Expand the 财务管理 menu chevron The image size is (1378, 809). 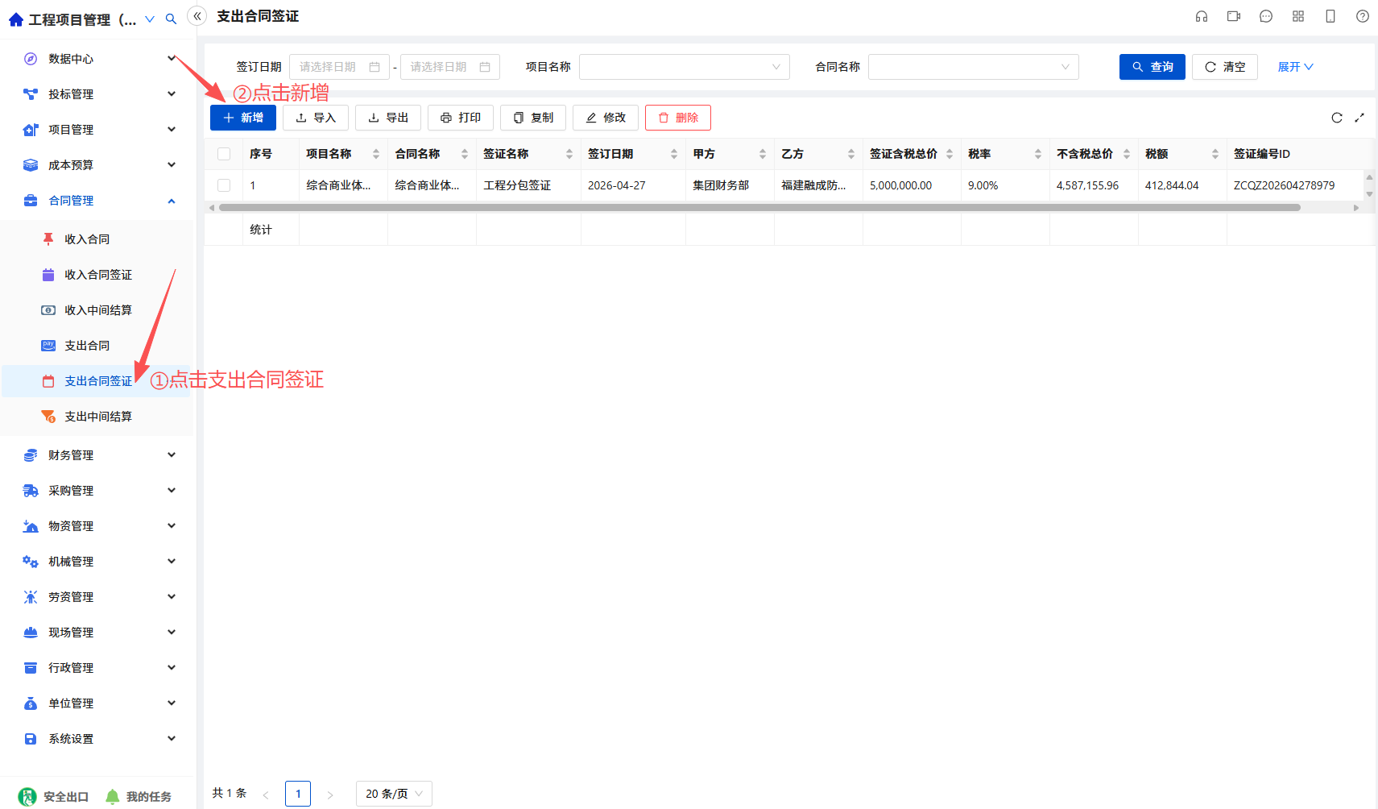click(172, 455)
